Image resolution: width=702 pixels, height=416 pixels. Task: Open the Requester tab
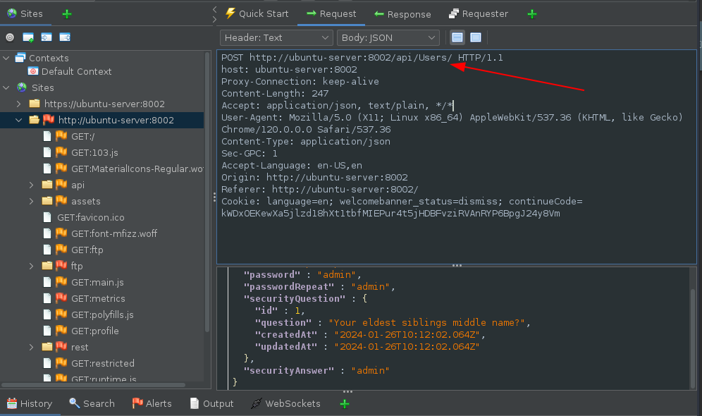pos(479,14)
